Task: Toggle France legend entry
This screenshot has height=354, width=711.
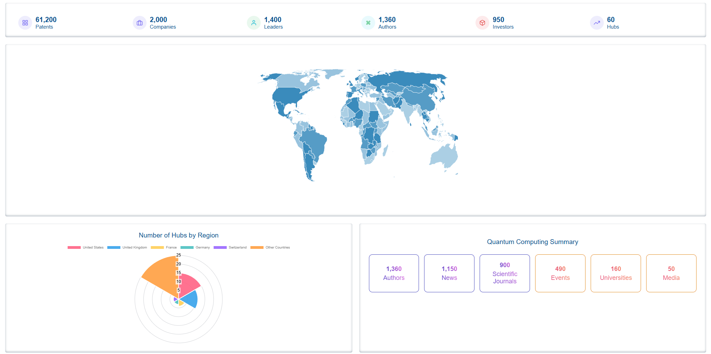Action: tap(164, 247)
